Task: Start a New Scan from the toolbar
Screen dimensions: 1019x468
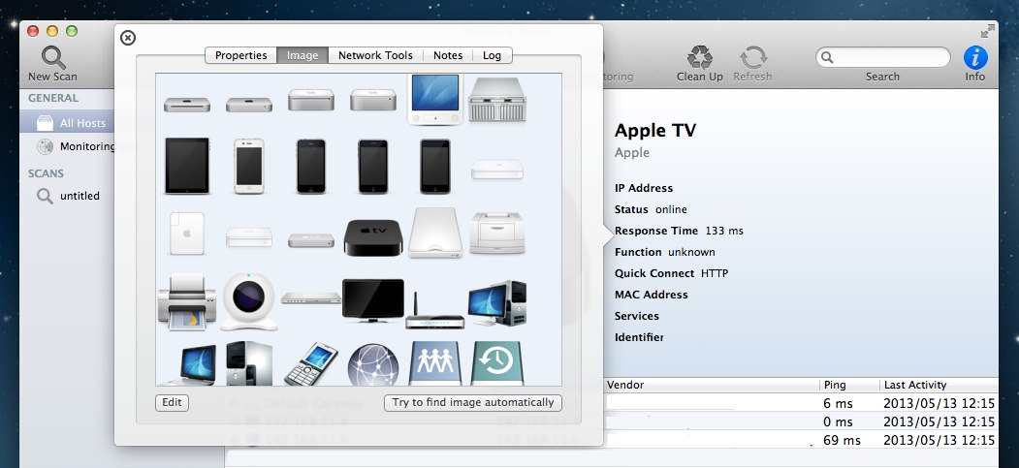Action: coord(52,64)
